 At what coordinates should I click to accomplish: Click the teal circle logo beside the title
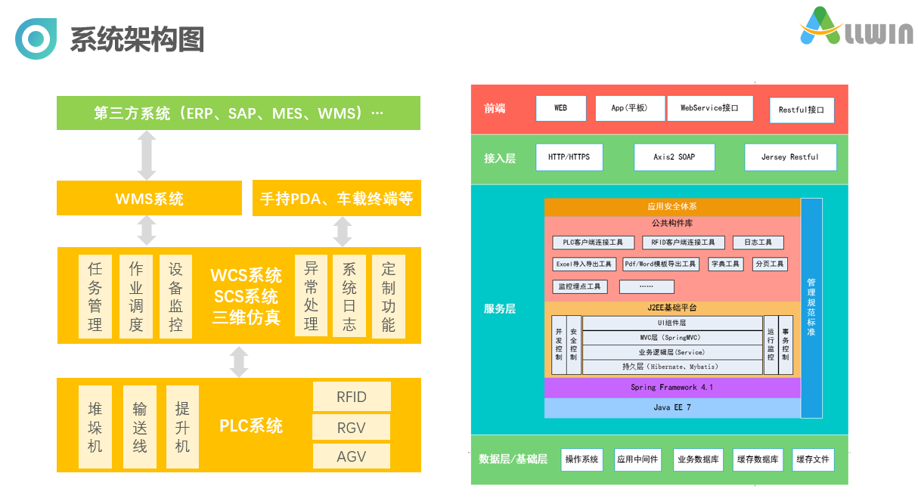pyautogui.click(x=36, y=39)
